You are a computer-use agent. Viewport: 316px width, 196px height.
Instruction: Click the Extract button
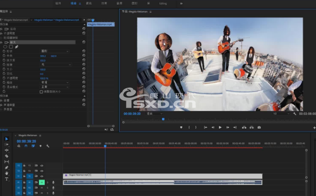point(252,127)
